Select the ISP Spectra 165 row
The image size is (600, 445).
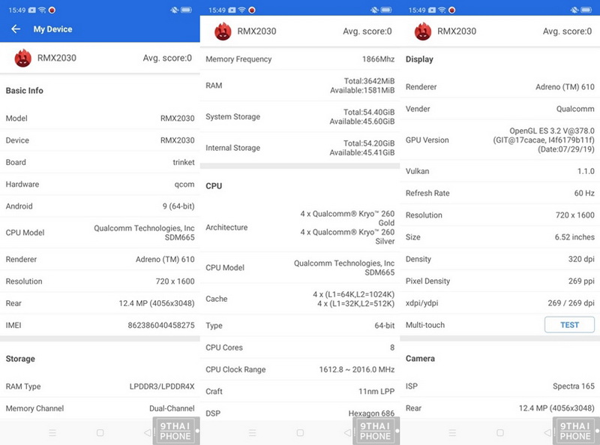[x=500, y=386]
